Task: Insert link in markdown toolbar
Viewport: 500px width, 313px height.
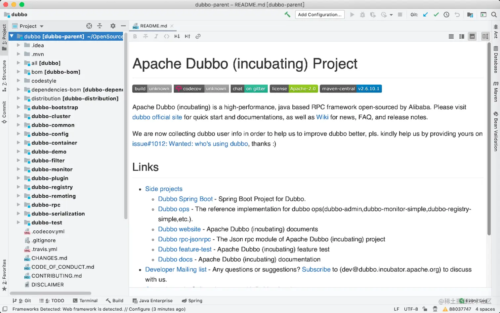Action: pos(198,36)
